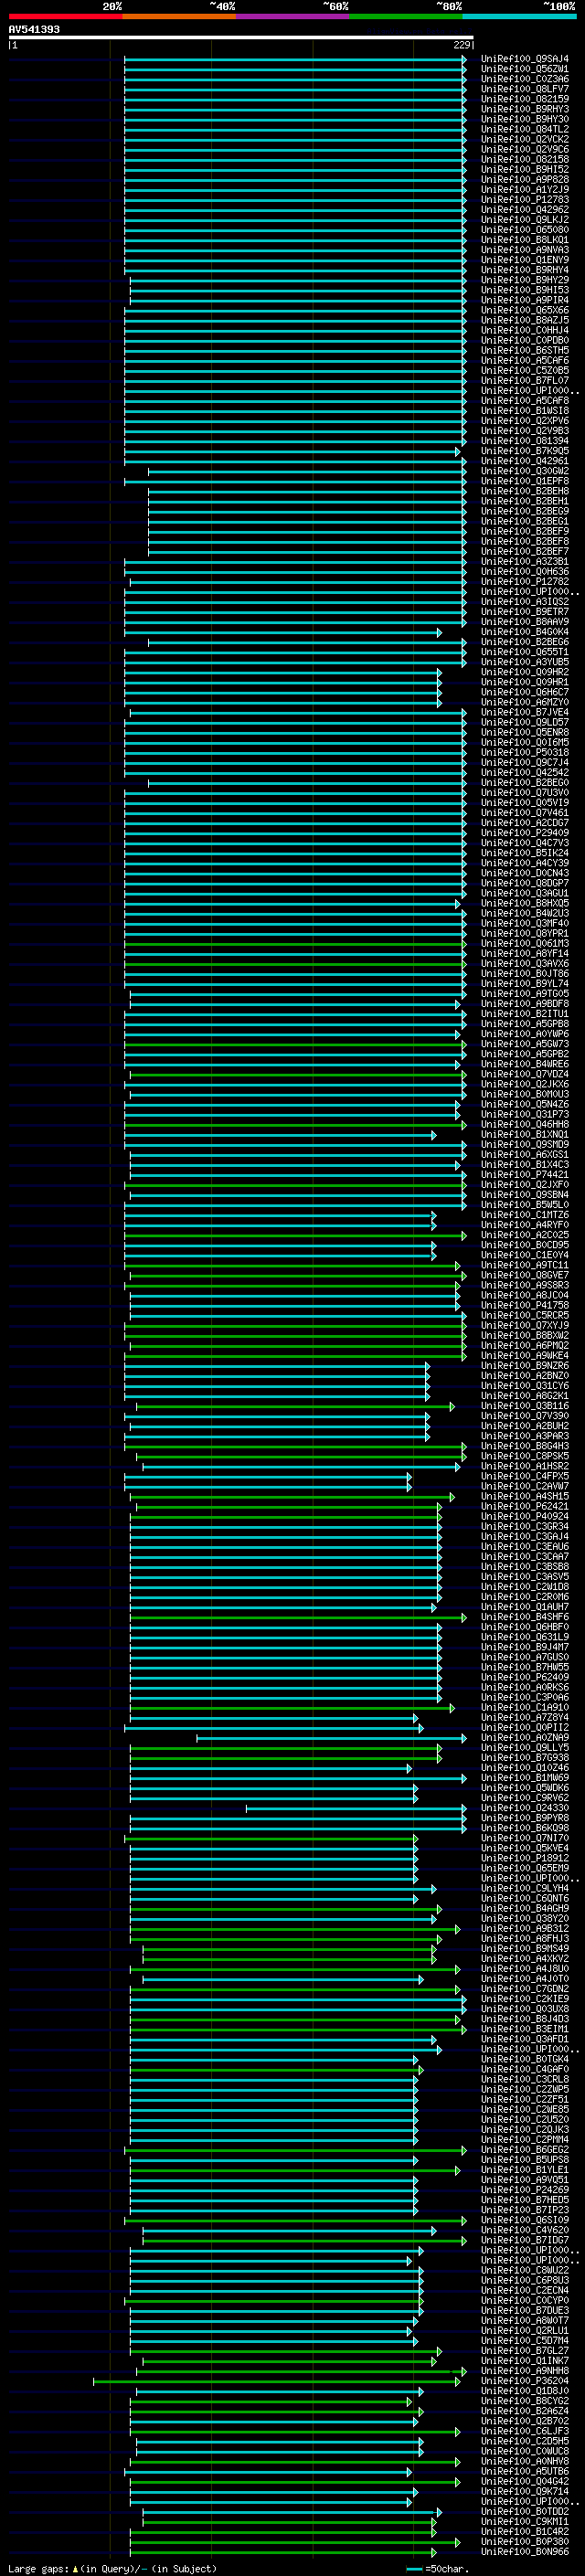Click the cyan ~100% identity legend bar
Image resolution: width=585 pixels, height=2576 pixels.
tap(519, 16)
